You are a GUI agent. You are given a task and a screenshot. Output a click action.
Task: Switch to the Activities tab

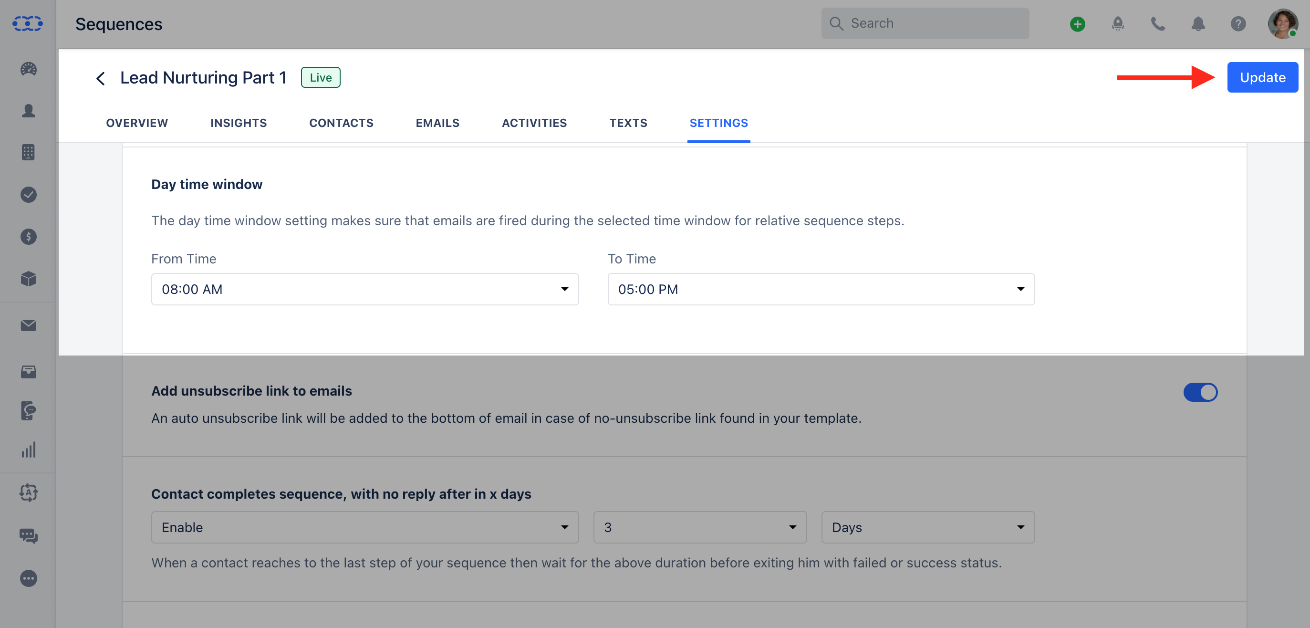(x=534, y=123)
